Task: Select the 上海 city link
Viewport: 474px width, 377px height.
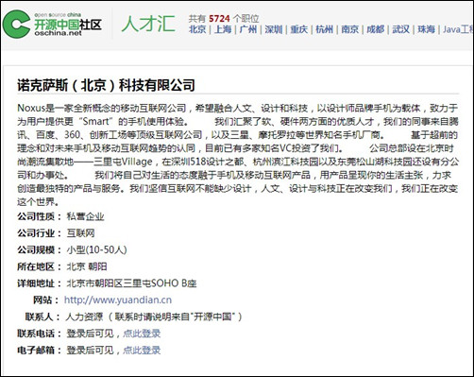Action: tap(223, 29)
